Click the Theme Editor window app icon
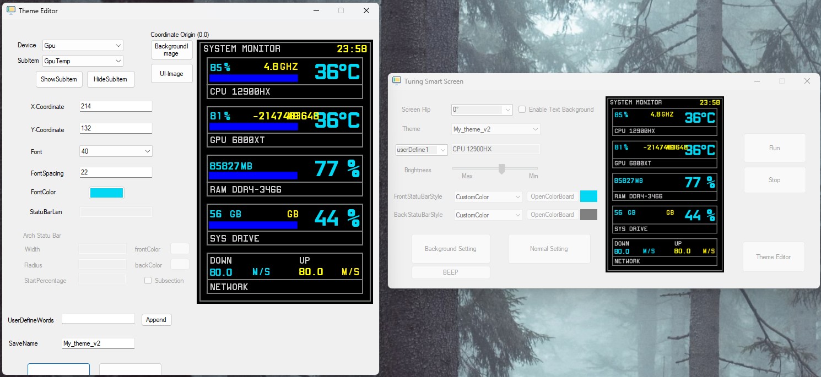The width and height of the screenshot is (821, 377). click(x=10, y=10)
